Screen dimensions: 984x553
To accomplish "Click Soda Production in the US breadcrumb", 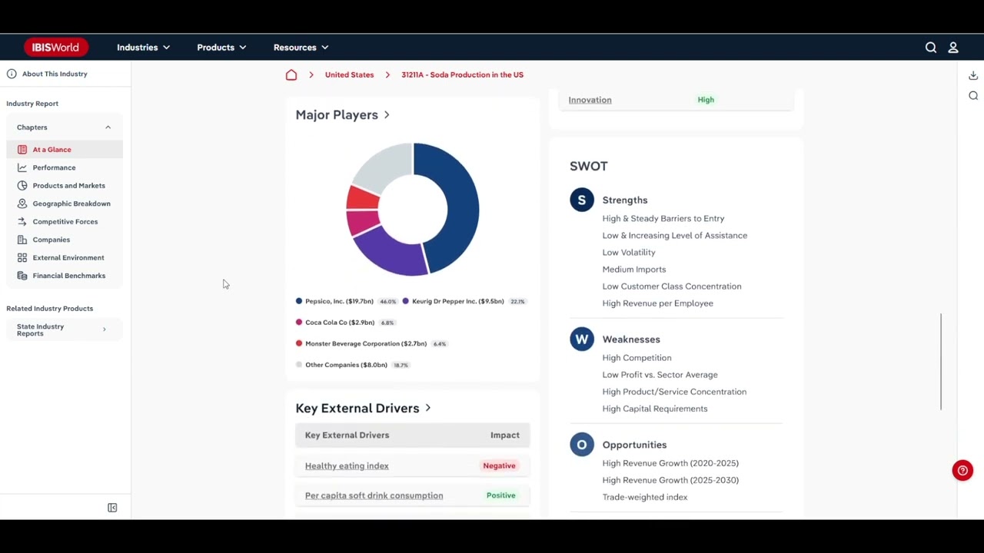I will [x=462, y=75].
